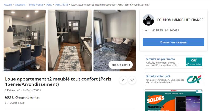The image size is (211, 111).
Task: View the kitchen island bar stools photo
Action: pyautogui.click(x=25, y=41)
